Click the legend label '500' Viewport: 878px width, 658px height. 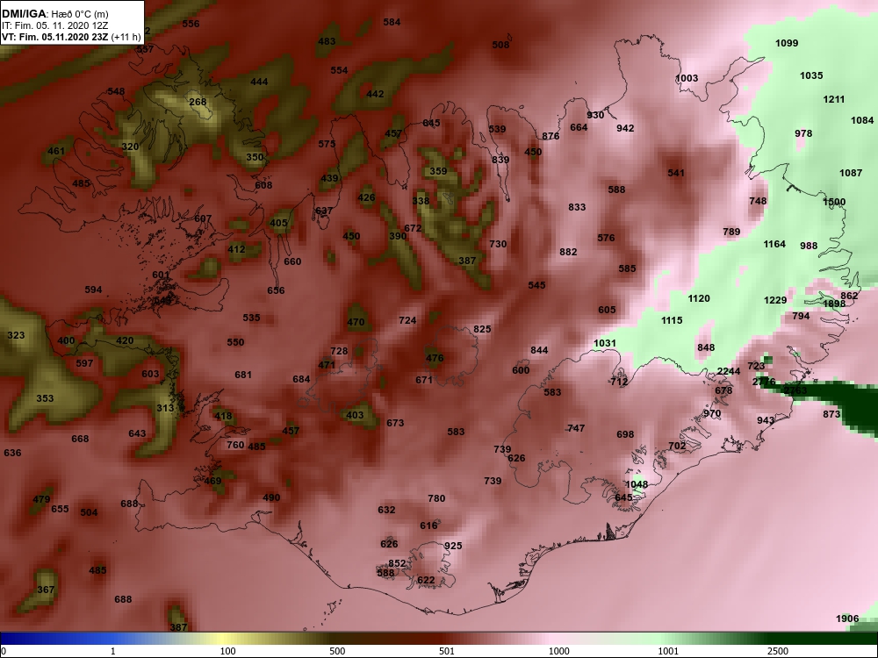click(337, 651)
